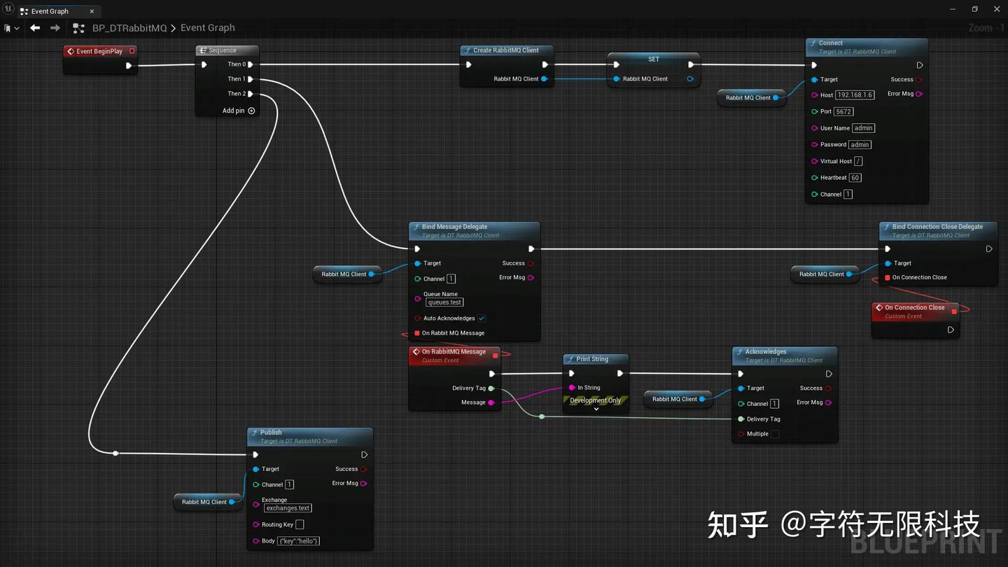Select the Connect node header
The width and height of the screenshot is (1008, 567).
(x=867, y=47)
